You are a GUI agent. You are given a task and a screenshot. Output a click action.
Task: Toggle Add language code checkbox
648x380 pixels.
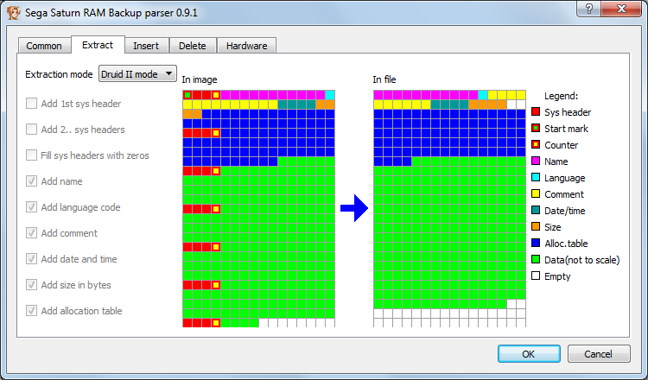tap(31, 207)
